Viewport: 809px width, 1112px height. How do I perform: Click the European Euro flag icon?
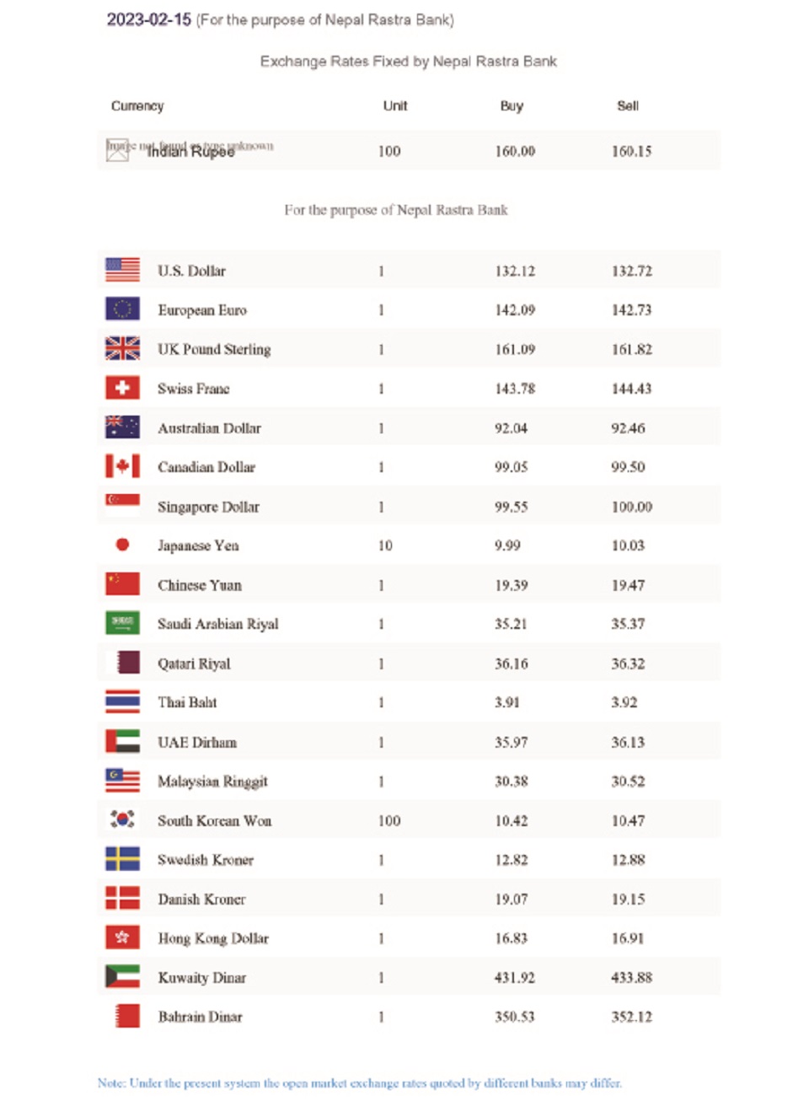tap(122, 309)
